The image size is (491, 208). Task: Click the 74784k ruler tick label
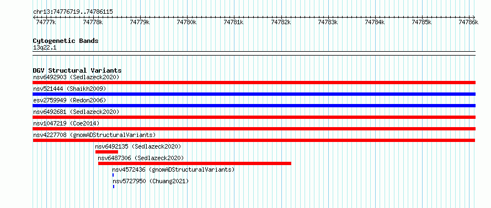click(375, 22)
